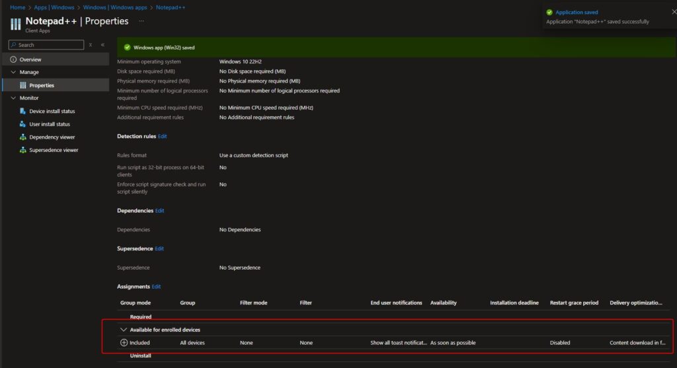Viewport: 677px width, 368px height.
Task: Click the Dependency viewer icon
Action: (23, 137)
